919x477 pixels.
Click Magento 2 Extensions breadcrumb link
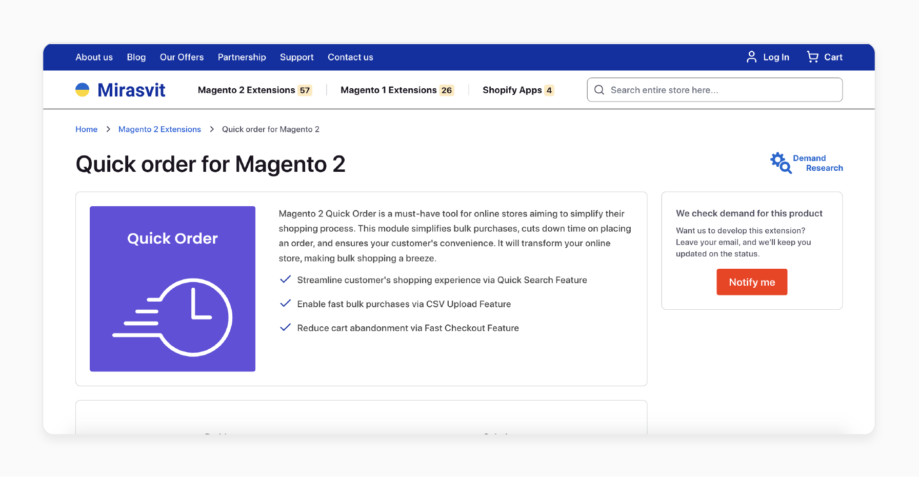tap(159, 129)
